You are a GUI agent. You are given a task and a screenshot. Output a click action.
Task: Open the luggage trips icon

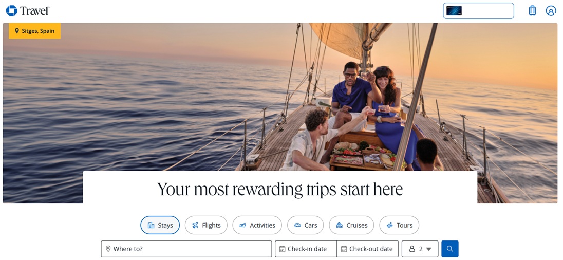(x=532, y=11)
